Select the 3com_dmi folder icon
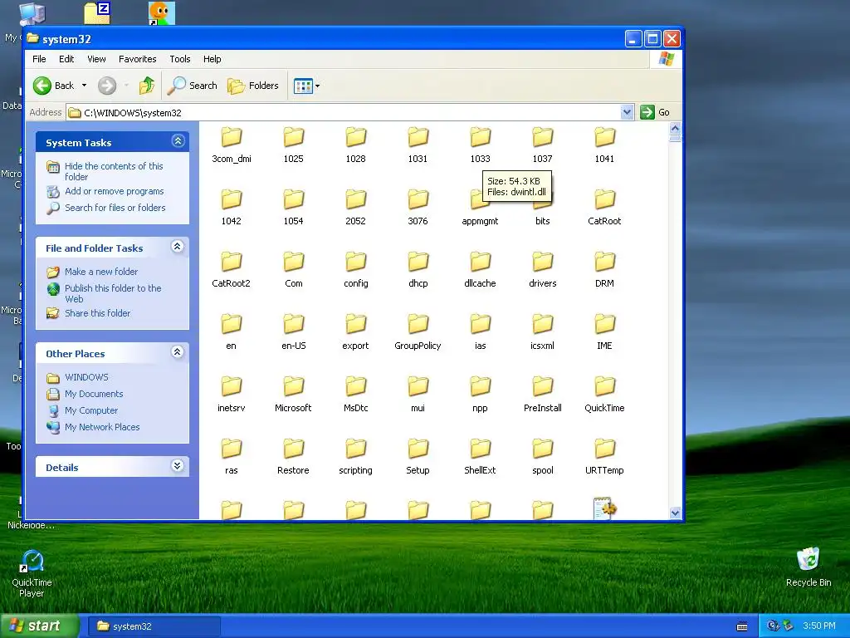 click(x=232, y=137)
